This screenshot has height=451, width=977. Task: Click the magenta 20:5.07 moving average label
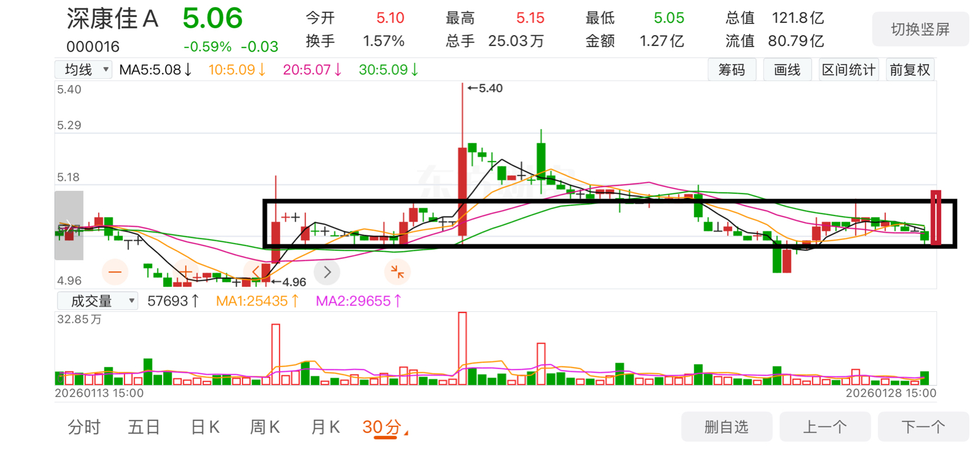pos(313,70)
